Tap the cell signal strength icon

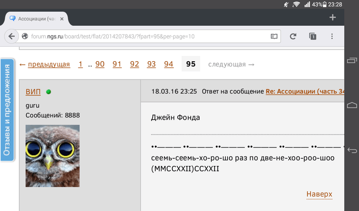(307, 4)
